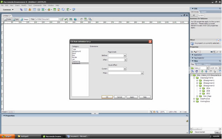Click the Validate Markup icon

point(66,19)
